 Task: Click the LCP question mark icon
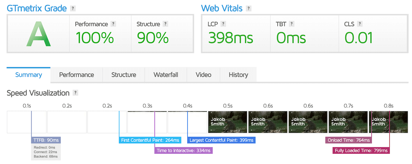pos(223,24)
